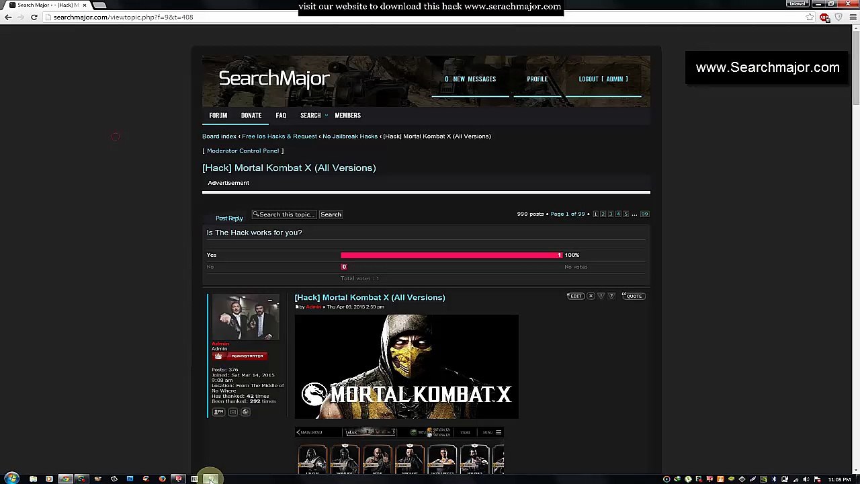Click the No poll zero marker
The height and width of the screenshot is (484, 860).
344,268
